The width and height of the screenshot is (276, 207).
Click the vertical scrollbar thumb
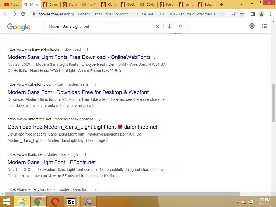click(x=274, y=103)
